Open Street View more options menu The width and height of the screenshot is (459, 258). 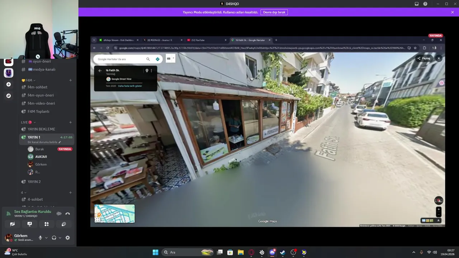coord(151,71)
